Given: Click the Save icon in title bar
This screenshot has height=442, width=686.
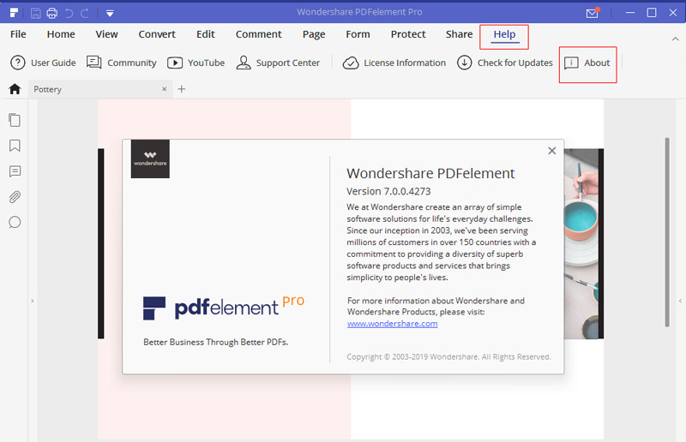Looking at the screenshot, I should (35, 13).
